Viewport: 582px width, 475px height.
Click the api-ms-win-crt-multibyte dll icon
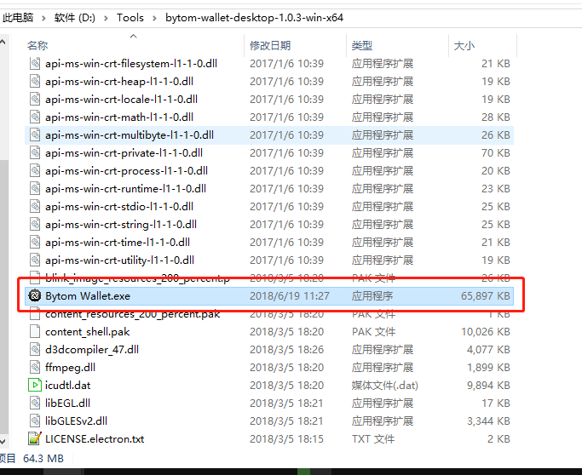click(x=35, y=134)
